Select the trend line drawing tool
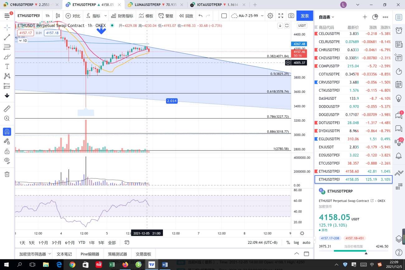The image size is (405, 270). [7, 37]
